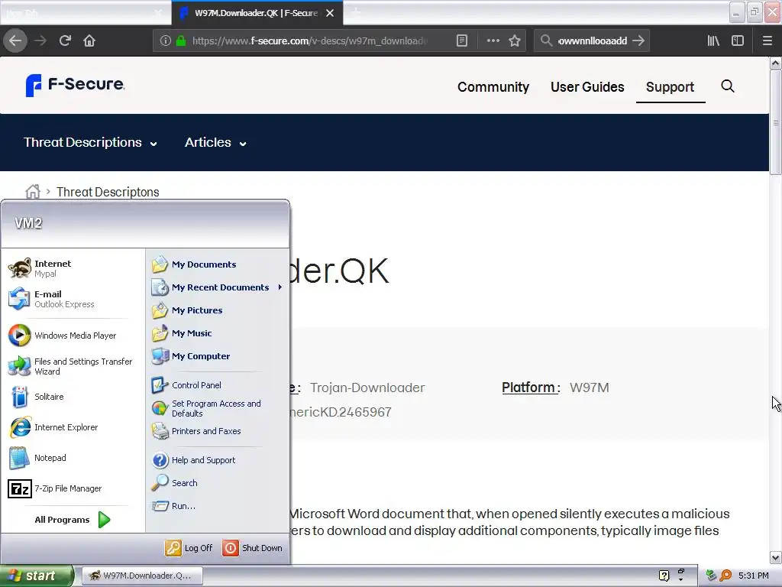Screen dimensions: 782x587
Task: Open Set Program Access and Defaults
Action: click(x=218, y=408)
